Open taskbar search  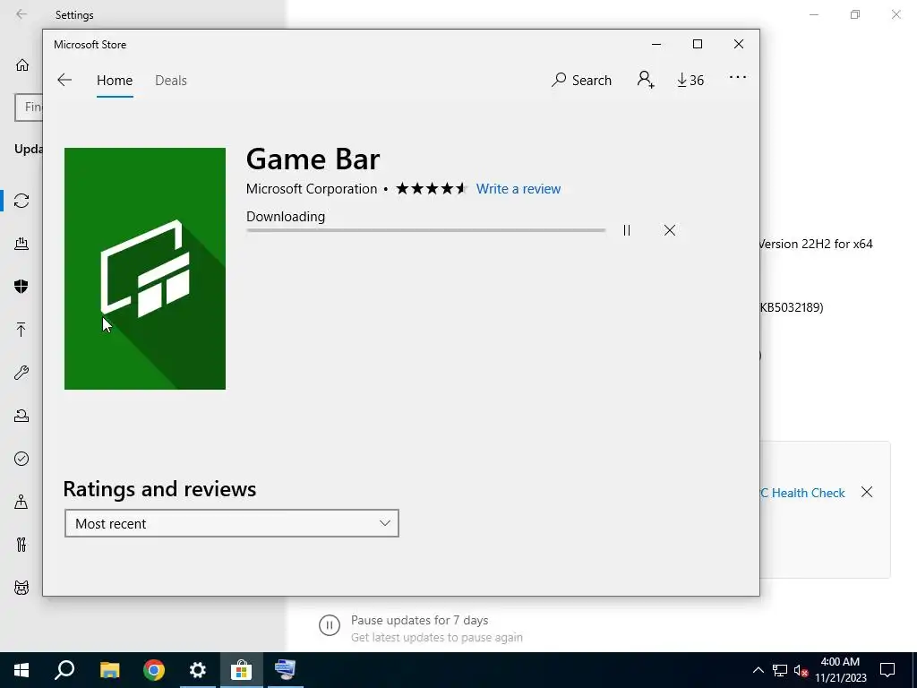click(x=64, y=670)
